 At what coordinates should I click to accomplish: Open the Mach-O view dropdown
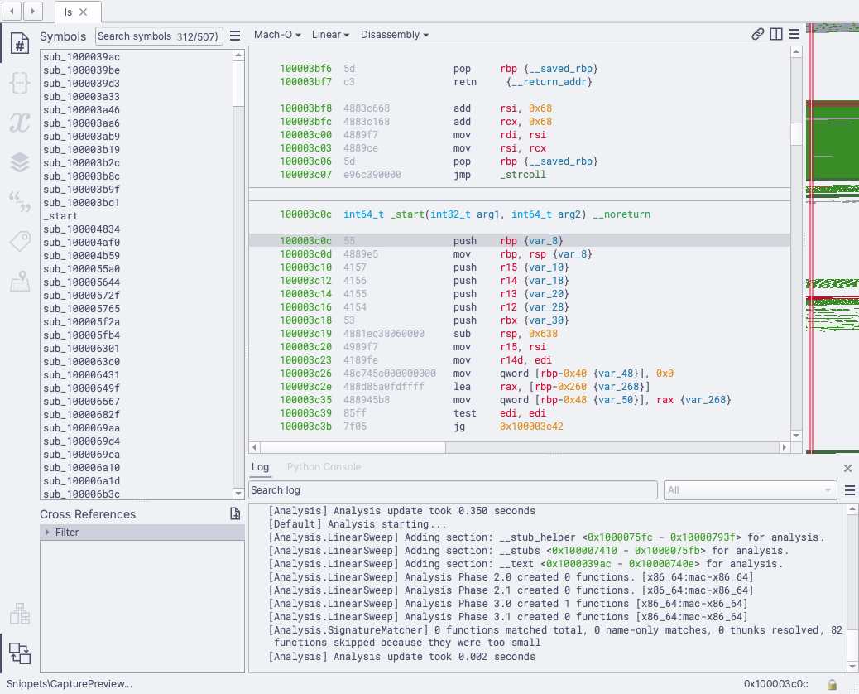coord(277,35)
